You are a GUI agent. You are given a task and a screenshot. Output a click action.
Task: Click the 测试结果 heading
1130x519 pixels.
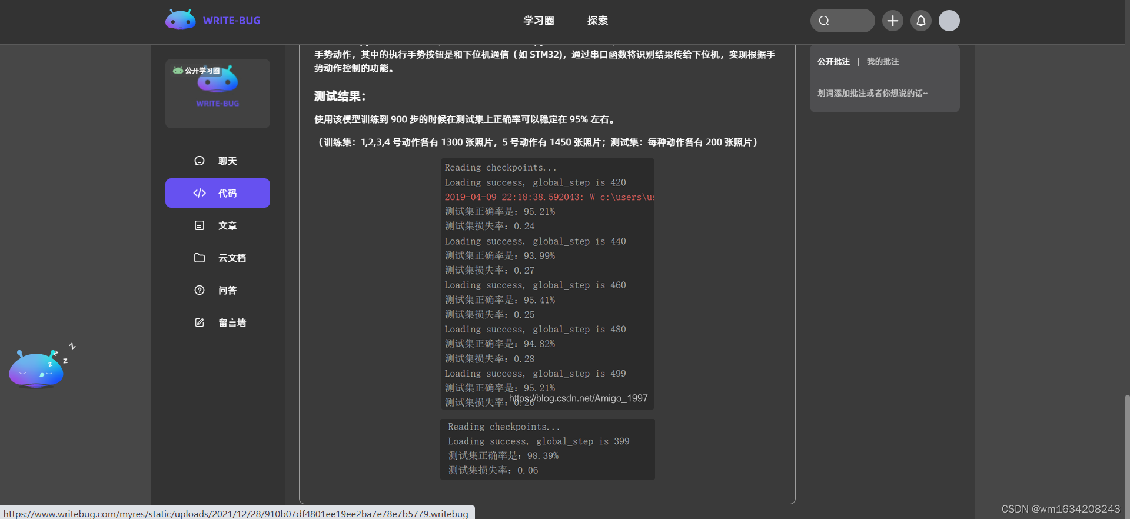(x=340, y=96)
